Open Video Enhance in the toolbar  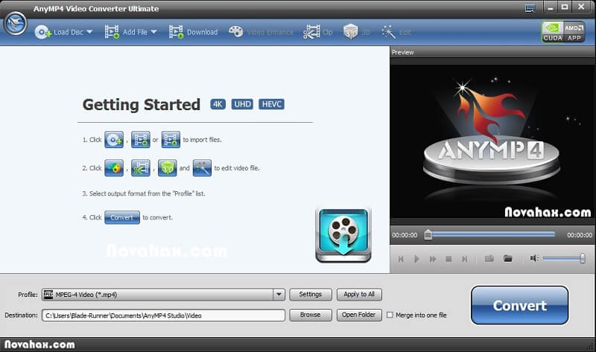point(261,32)
